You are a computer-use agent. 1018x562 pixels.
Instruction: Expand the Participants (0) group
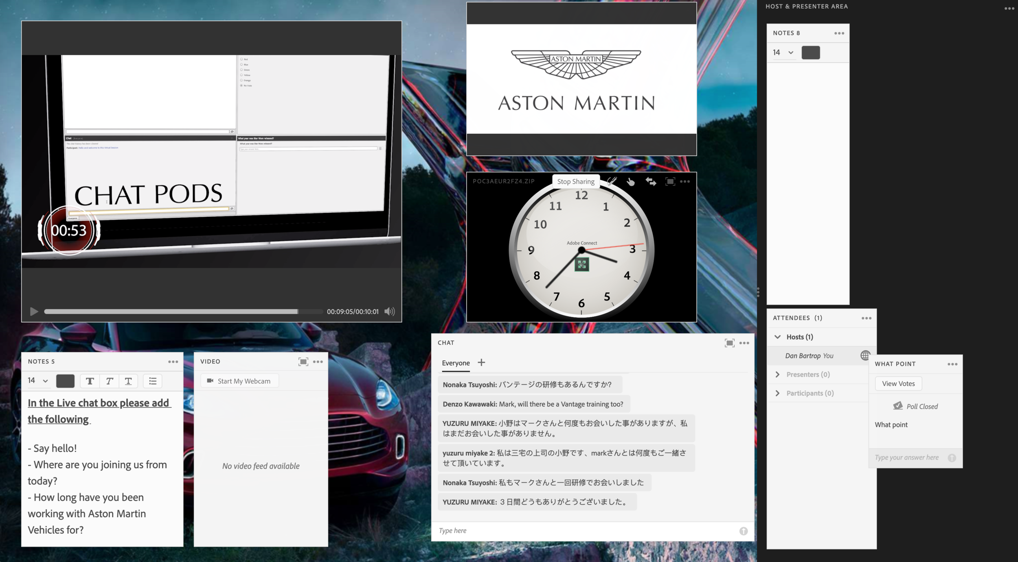coord(777,393)
